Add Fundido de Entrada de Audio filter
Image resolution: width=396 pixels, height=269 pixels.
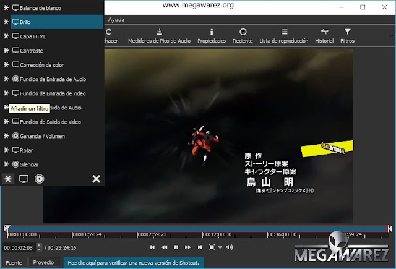point(56,79)
